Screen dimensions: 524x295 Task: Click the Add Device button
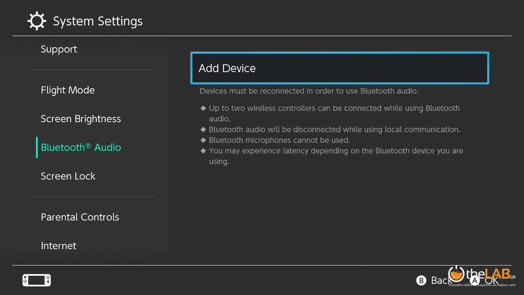(x=339, y=68)
